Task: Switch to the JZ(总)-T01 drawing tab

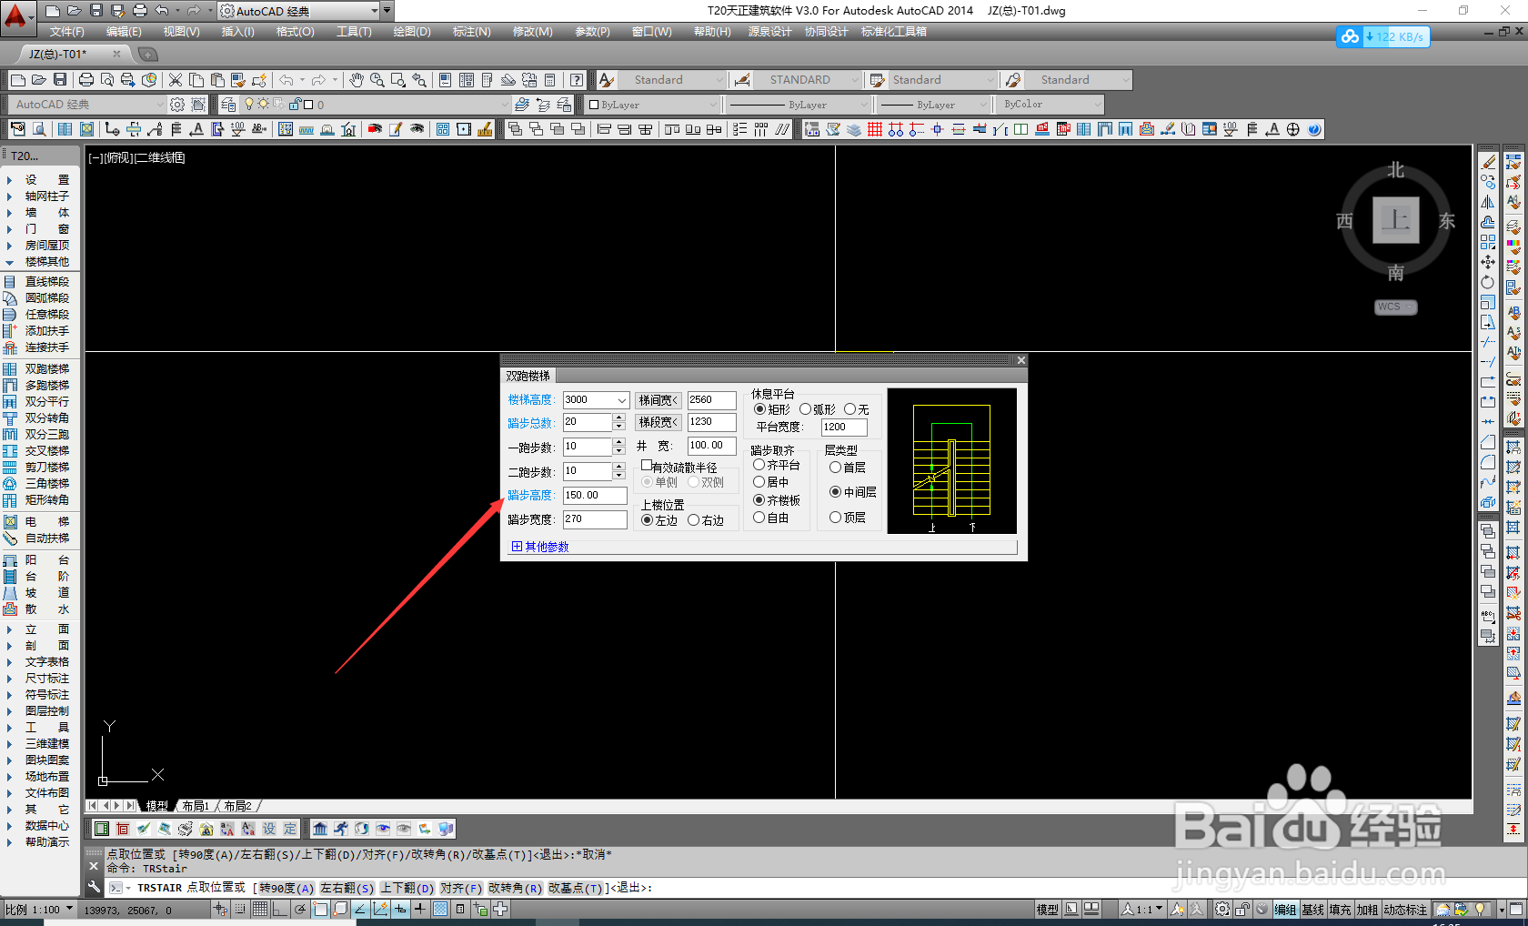Action: [58, 55]
